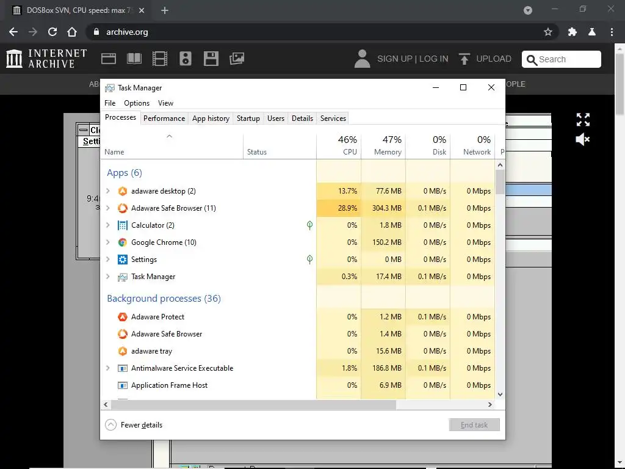This screenshot has height=469, width=625.
Task: Select Application Frame Host row
Action: (x=297, y=385)
